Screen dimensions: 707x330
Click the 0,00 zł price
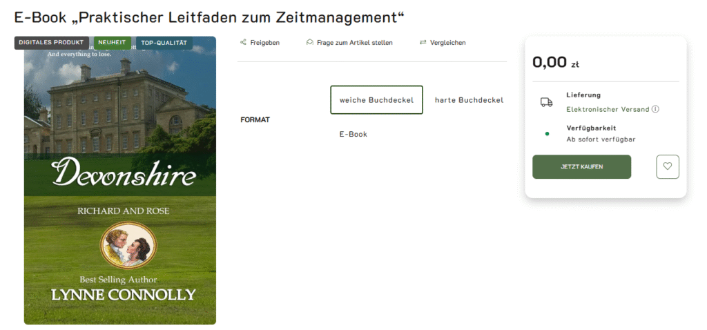click(556, 62)
